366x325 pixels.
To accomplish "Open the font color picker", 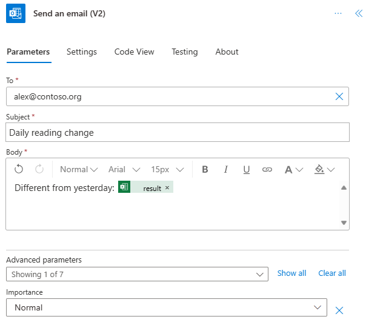I will click(x=294, y=170).
